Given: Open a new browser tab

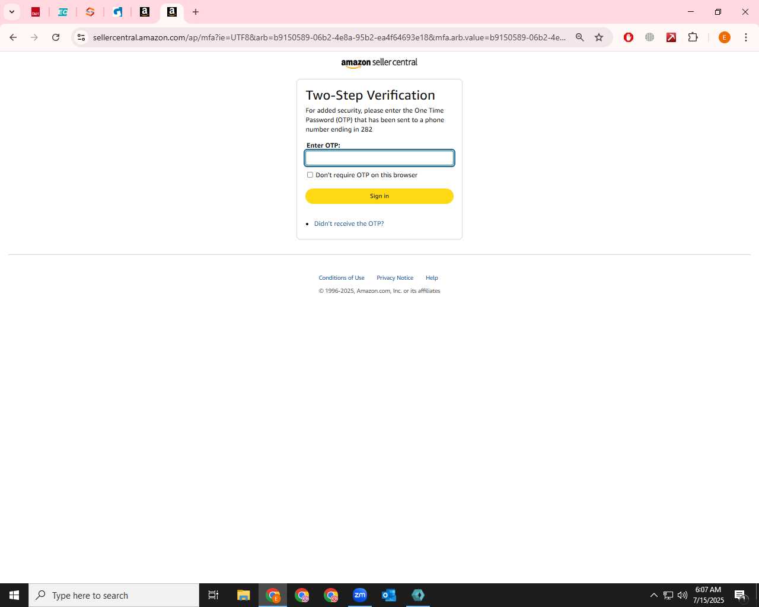Looking at the screenshot, I should coord(196,12).
